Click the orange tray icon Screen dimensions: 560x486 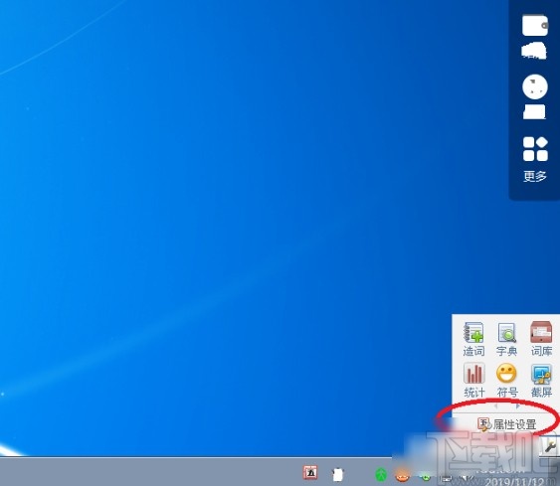(x=402, y=475)
